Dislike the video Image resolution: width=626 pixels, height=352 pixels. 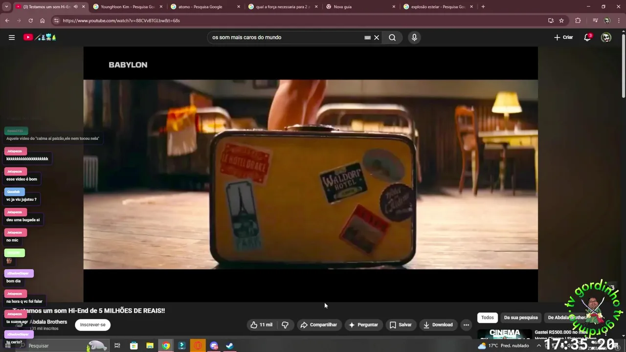pyautogui.click(x=285, y=325)
